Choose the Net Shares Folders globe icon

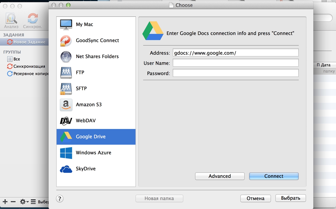coord(66,57)
